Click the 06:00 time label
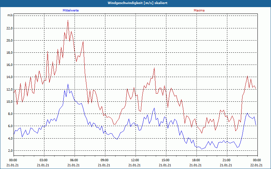Image resolution: width=271 pixels, height=169 pixels. click(x=75, y=160)
